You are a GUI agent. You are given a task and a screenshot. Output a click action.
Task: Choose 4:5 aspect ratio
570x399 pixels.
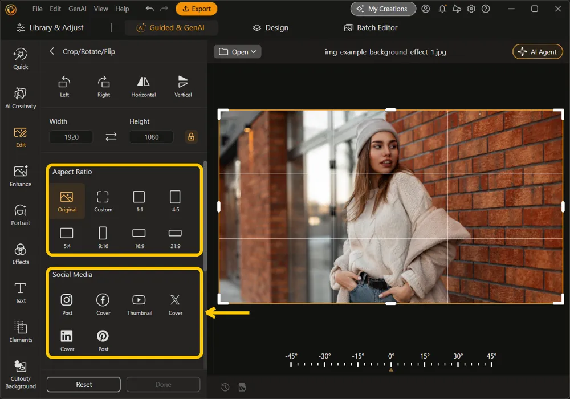(x=175, y=201)
